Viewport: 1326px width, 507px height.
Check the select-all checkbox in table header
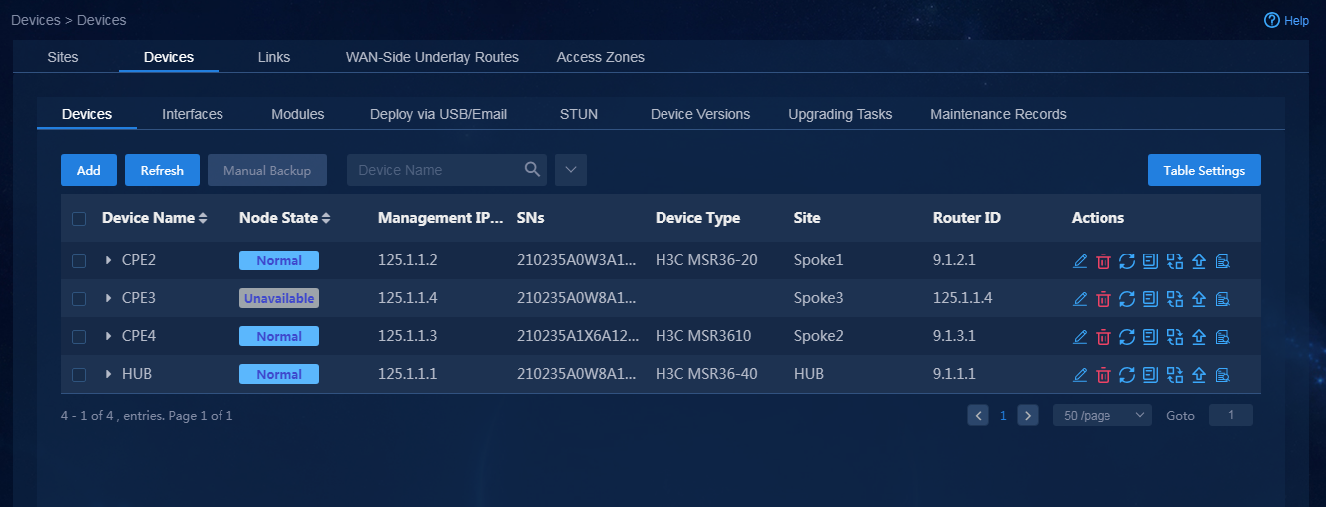click(79, 218)
